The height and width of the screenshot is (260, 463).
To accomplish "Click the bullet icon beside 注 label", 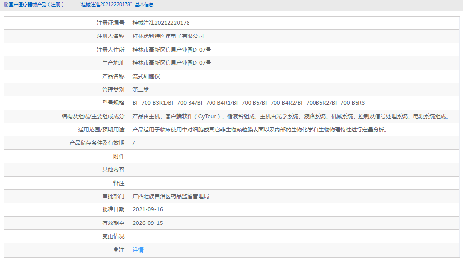I will [x=116, y=250].
